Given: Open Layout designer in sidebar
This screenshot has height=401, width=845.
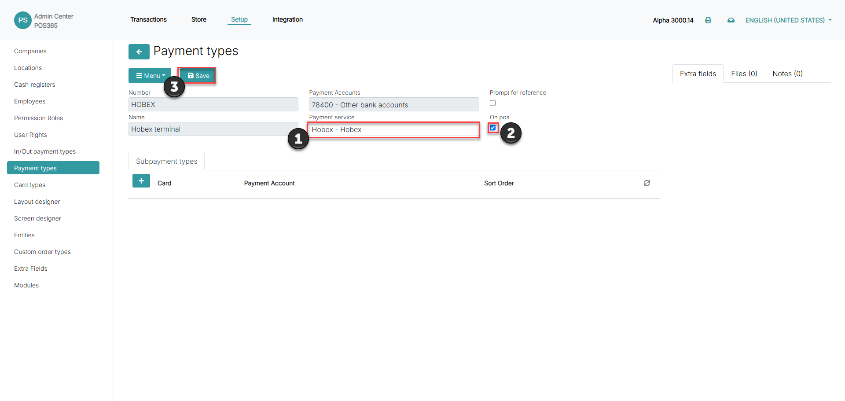Looking at the screenshot, I should click(37, 202).
